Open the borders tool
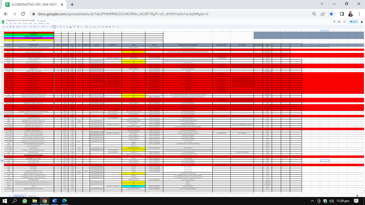Viewport: 365px width, 205px height. coord(78,27)
